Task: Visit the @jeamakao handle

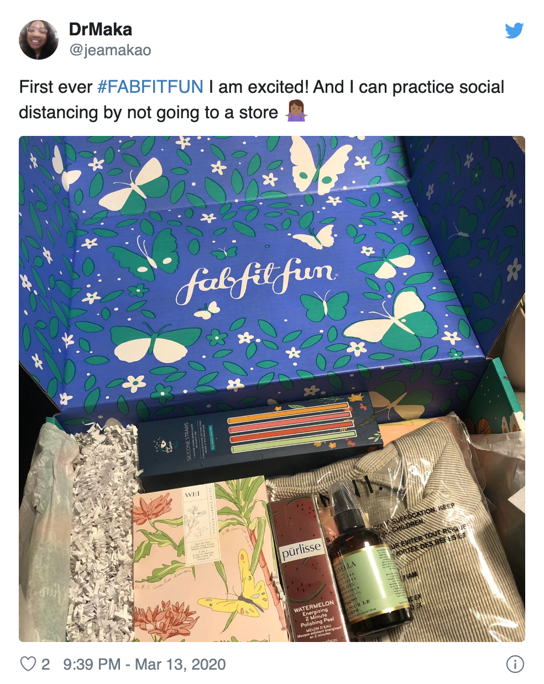Action: (110, 50)
